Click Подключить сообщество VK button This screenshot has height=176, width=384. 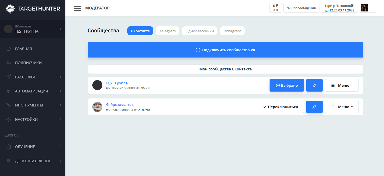pos(225,50)
